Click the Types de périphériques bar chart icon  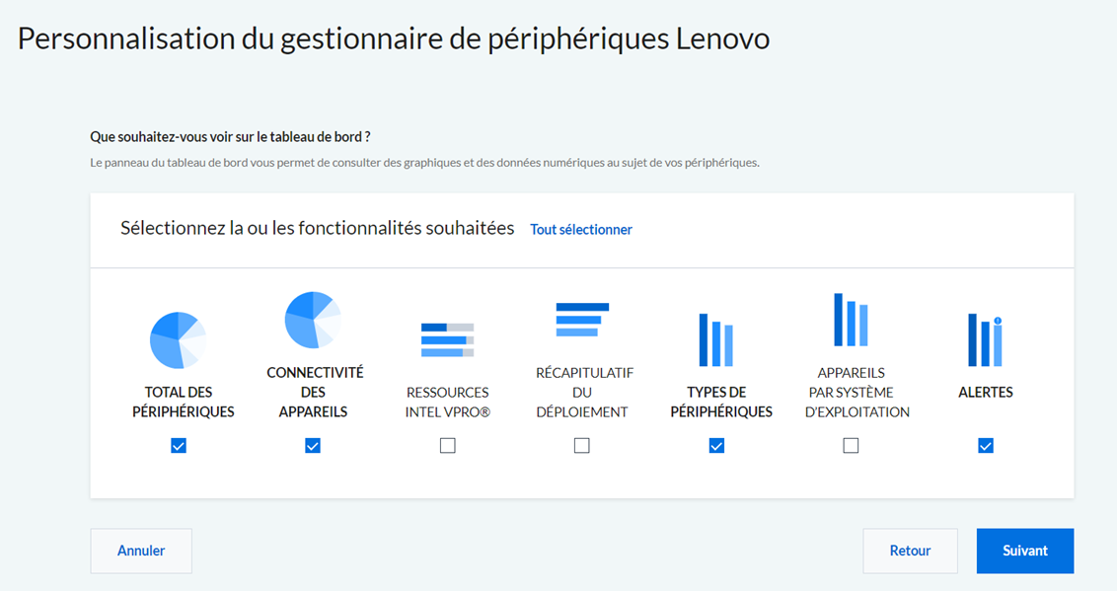[716, 339]
